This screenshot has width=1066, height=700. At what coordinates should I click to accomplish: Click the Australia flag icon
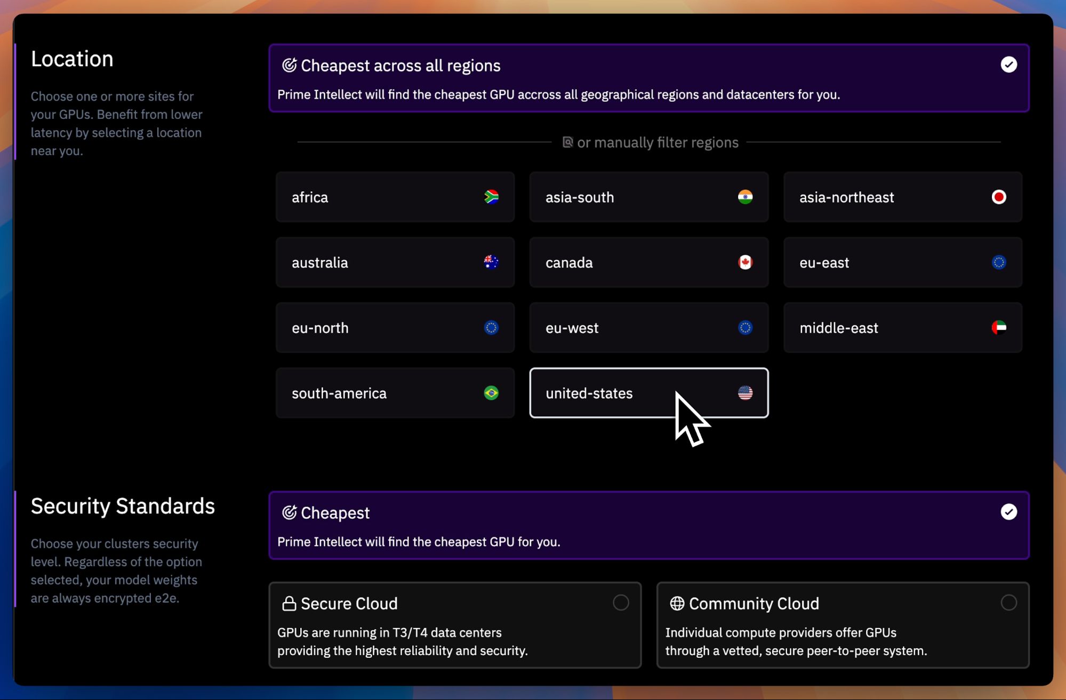click(x=491, y=262)
